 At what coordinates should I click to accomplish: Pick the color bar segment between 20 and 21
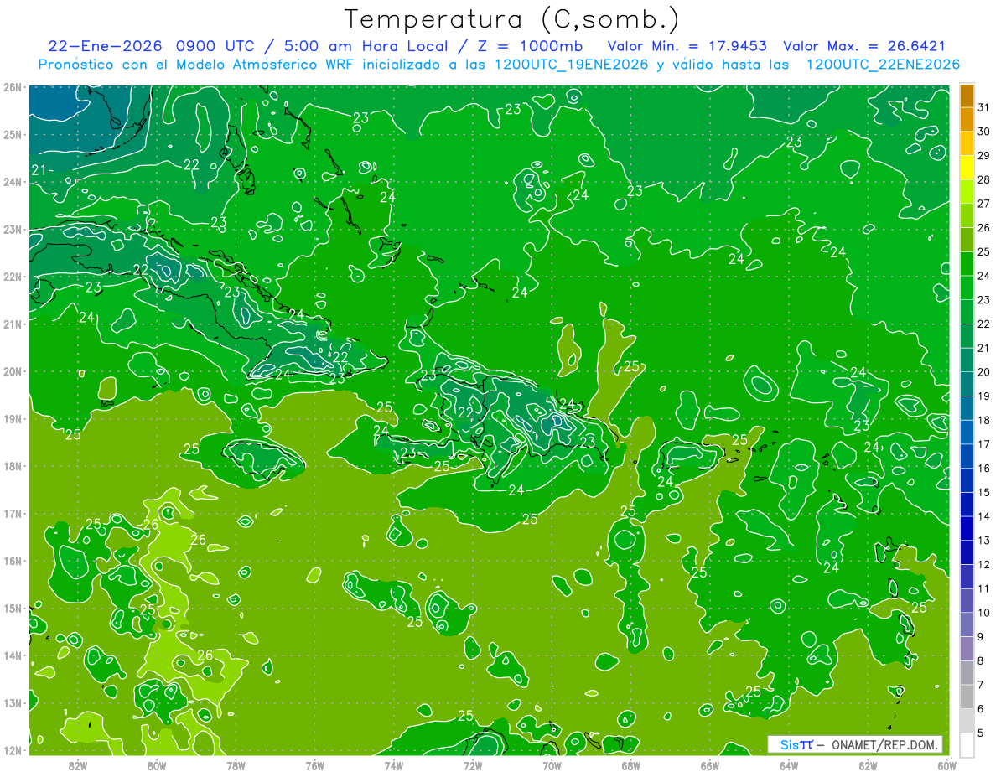coord(967,360)
